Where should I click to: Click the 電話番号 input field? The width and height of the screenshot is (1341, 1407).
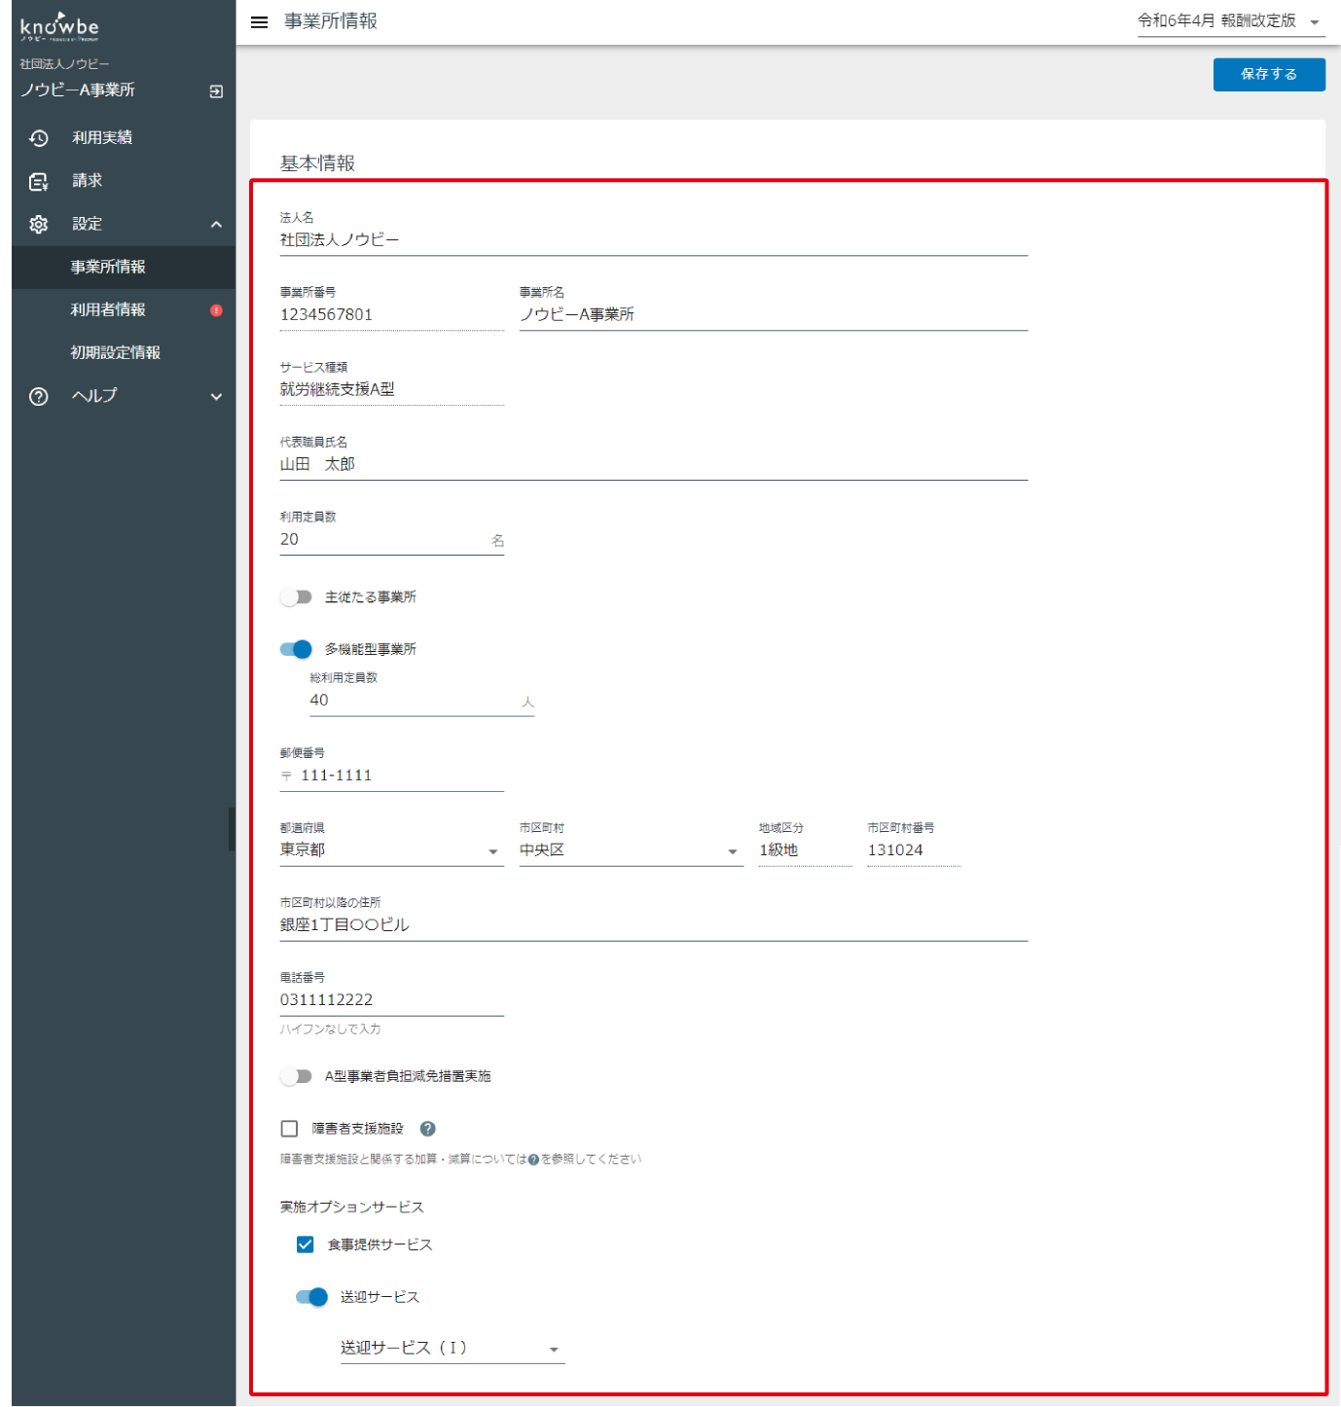(391, 1000)
